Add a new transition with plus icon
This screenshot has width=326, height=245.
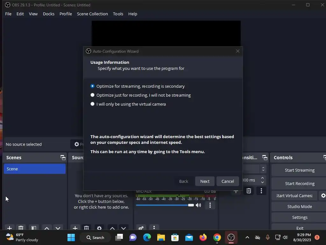(x=236, y=191)
